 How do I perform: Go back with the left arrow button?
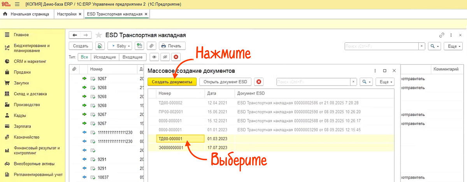pyautogui.click(x=75, y=35)
